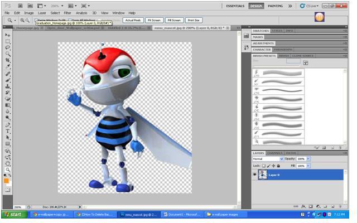
Task: Toggle lock all for the layer
Action: point(278,166)
